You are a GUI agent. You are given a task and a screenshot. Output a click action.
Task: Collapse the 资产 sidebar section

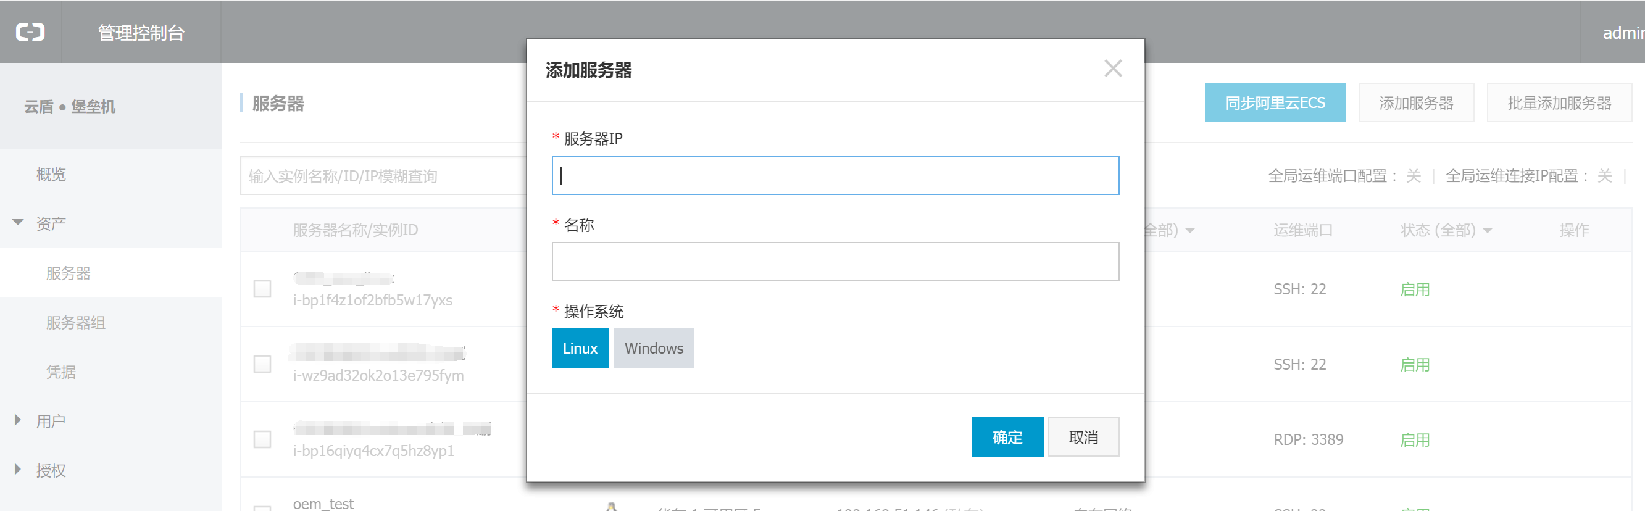(x=18, y=222)
